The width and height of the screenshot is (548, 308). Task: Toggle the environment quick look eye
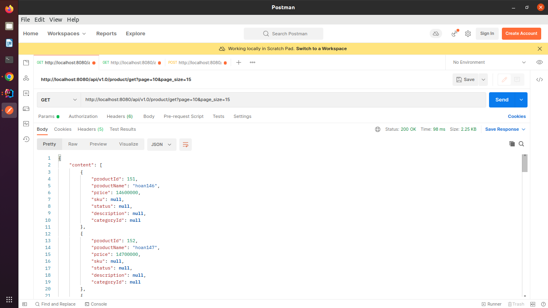pos(540,62)
